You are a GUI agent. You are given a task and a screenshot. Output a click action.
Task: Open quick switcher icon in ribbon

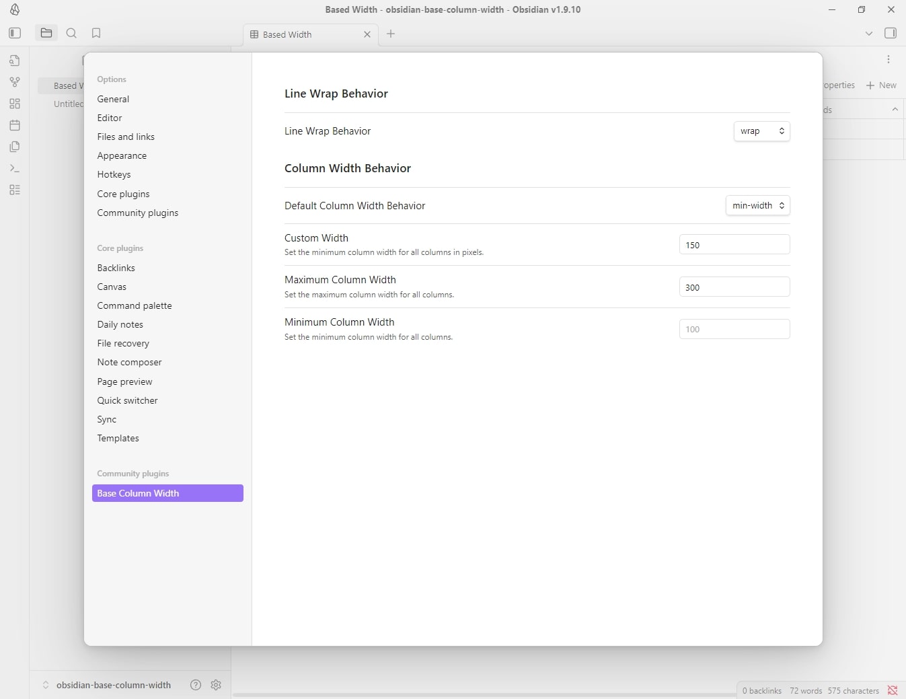coord(15,61)
